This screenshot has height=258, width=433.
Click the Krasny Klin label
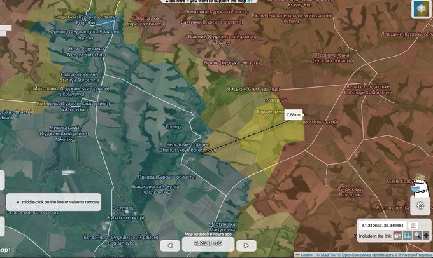point(300,5)
